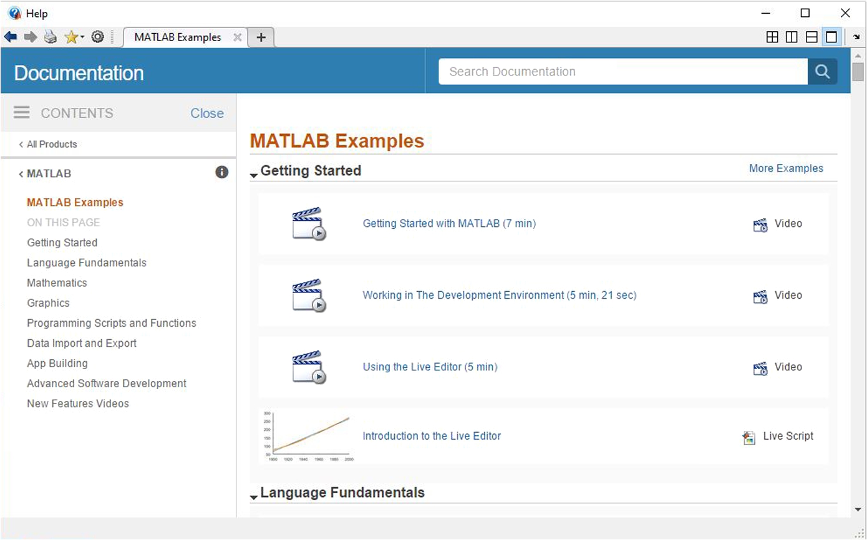Click the vertical scrollbar up arrow
This screenshot has height=540, width=867.
click(858, 55)
